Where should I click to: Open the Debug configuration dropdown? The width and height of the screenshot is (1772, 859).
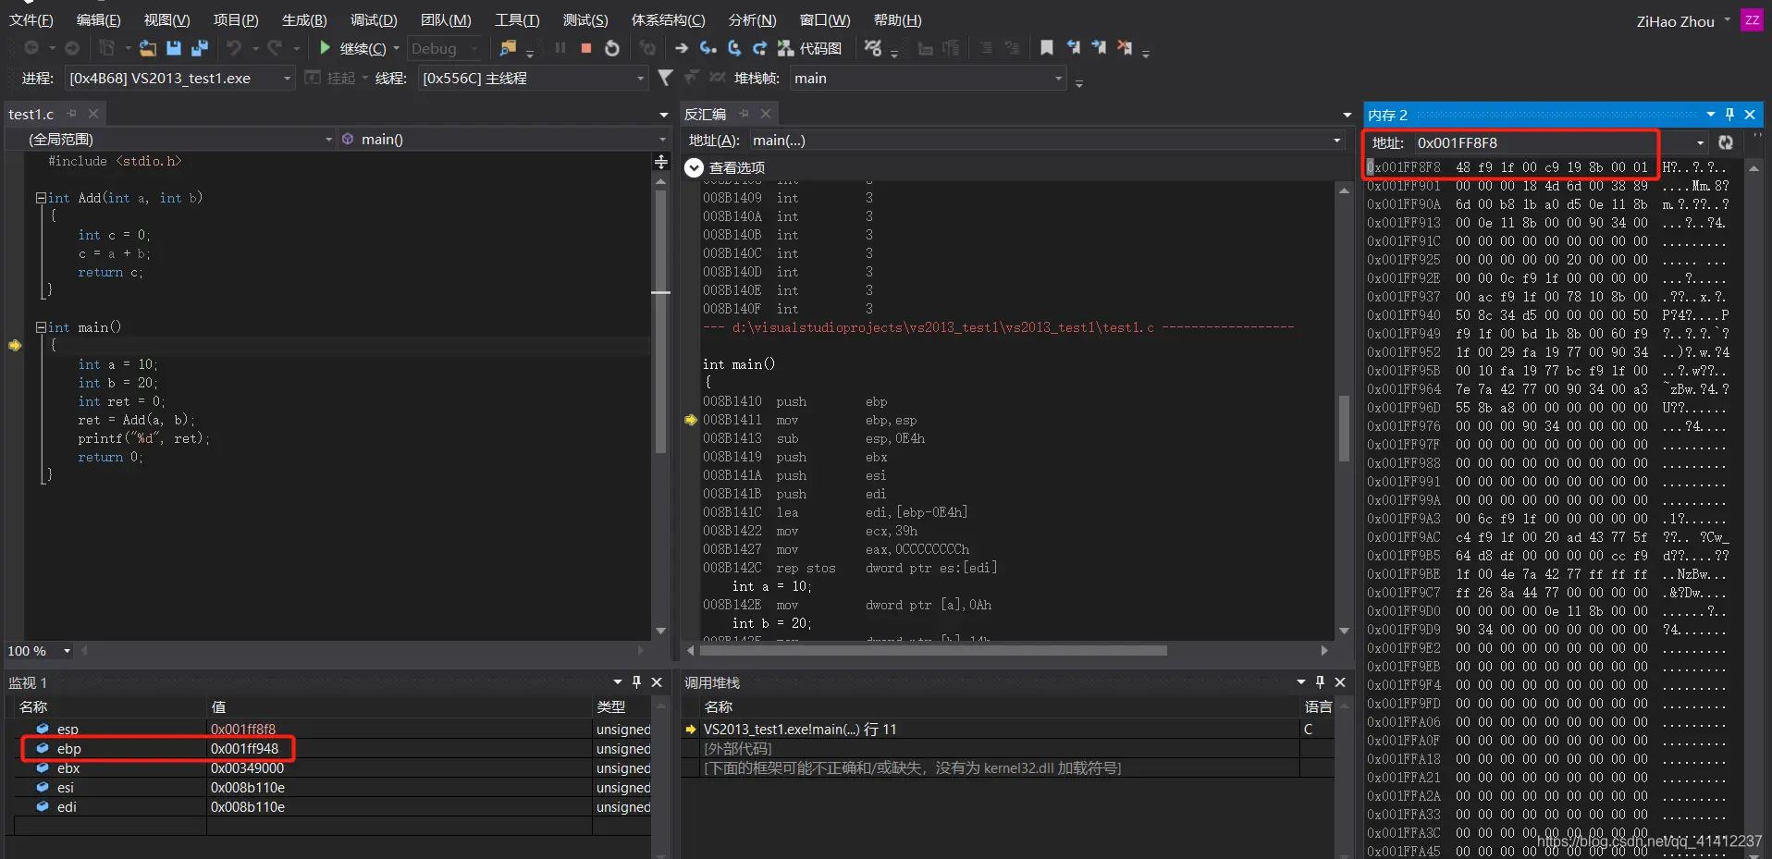[445, 48]
